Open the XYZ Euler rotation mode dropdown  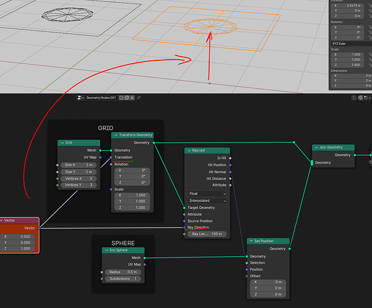(351, 44)
